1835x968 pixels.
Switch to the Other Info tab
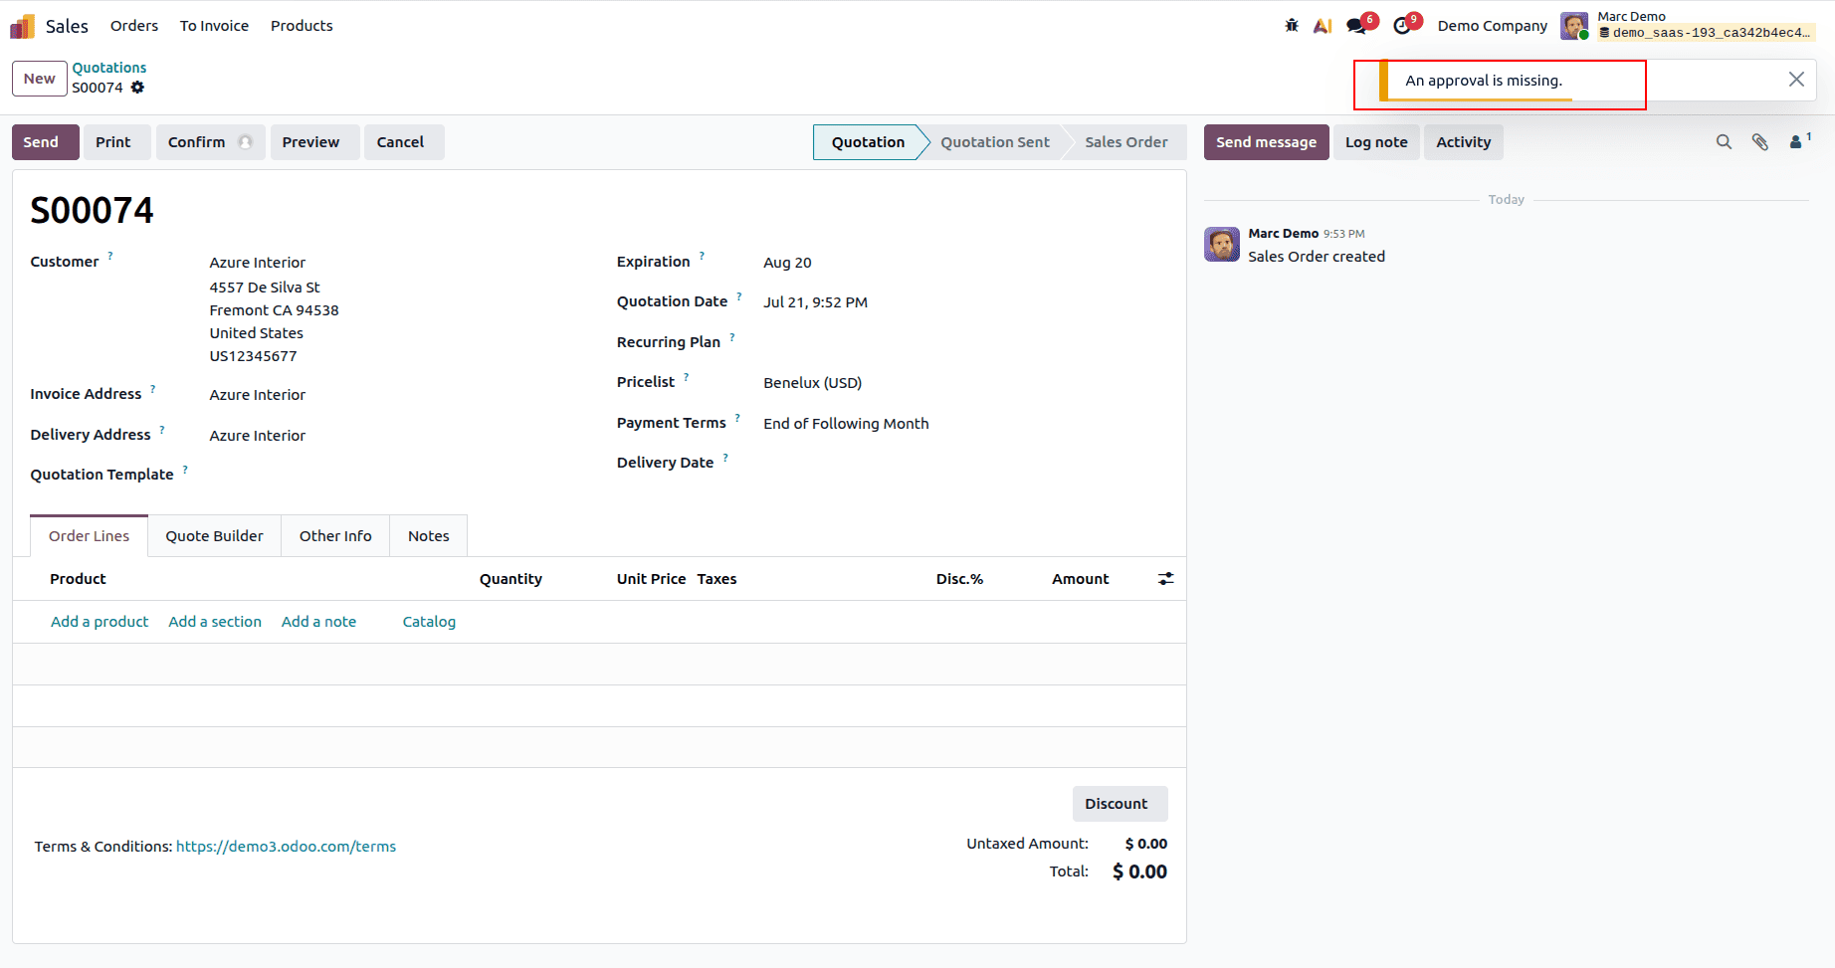335,536
